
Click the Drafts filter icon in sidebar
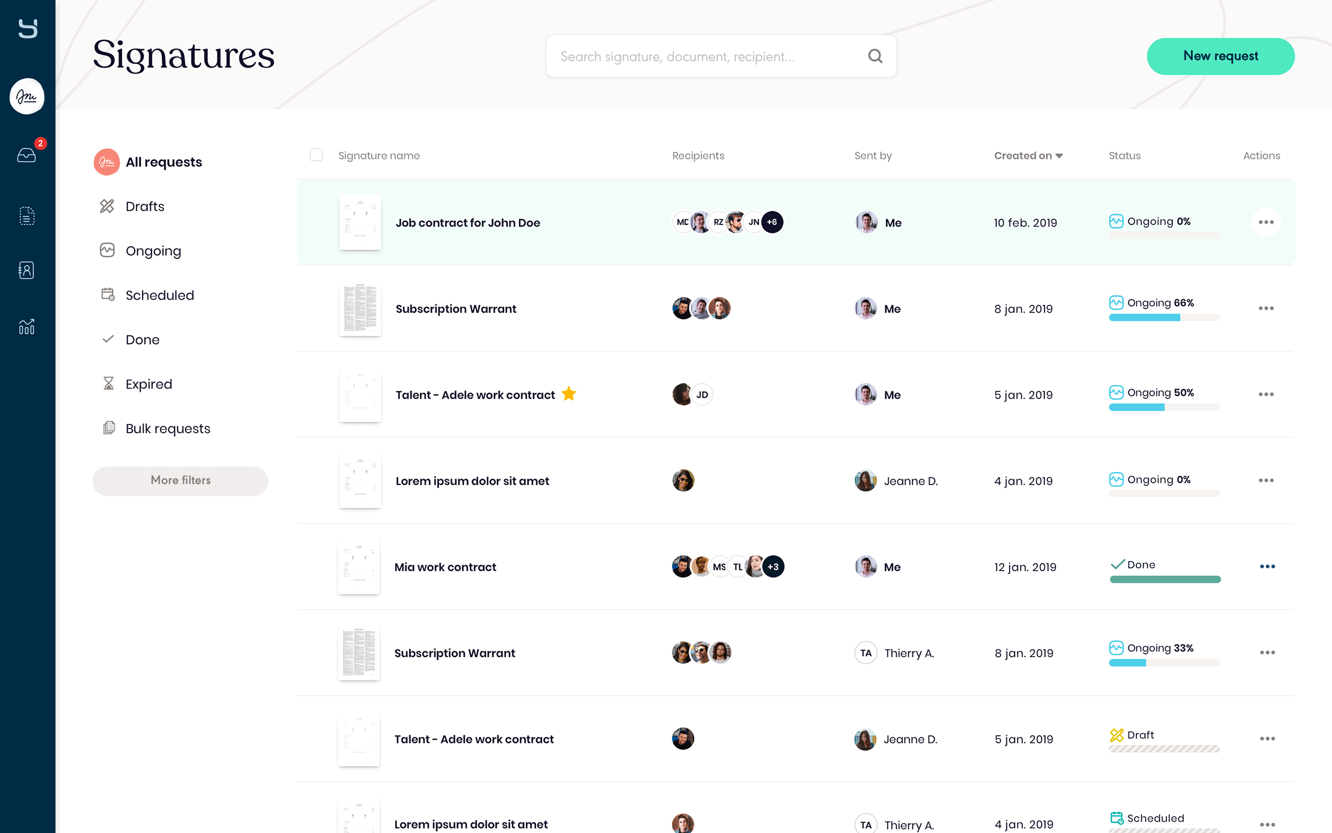click(109, 205)
